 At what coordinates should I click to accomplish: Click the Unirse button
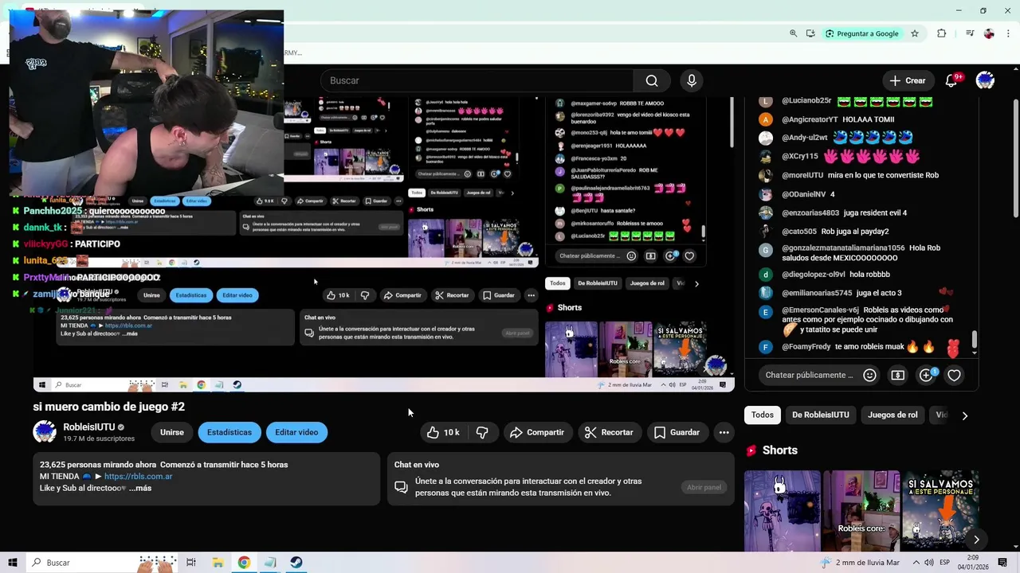[171, 432]
